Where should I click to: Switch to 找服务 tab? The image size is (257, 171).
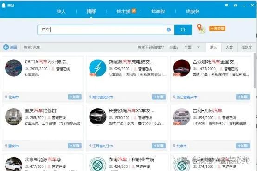point(193,12)
